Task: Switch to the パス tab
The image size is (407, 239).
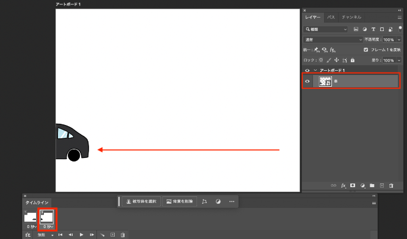Action: (331, 17)
